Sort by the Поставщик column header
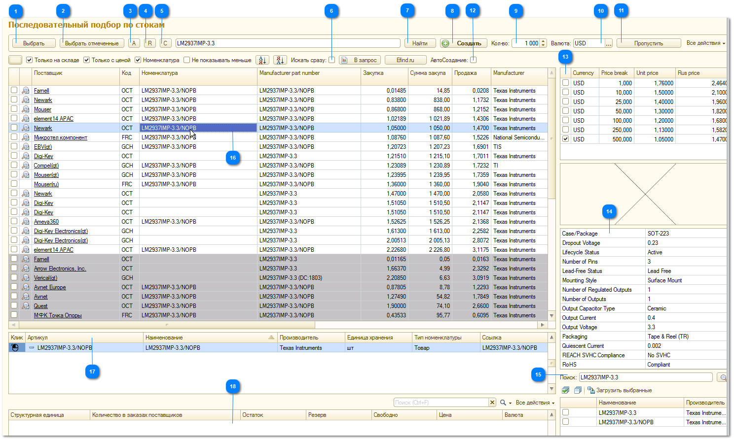The width and height of the screenshot is (736, 440). pos(48,73)
